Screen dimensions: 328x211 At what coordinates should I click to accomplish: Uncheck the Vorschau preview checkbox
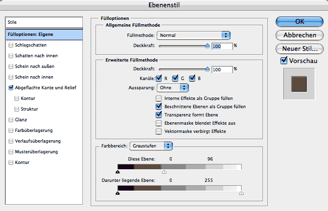coord(284,61)
